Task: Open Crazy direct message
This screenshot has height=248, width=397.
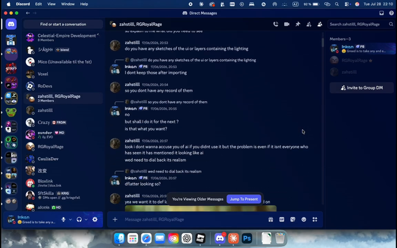Action: point(63,123)
